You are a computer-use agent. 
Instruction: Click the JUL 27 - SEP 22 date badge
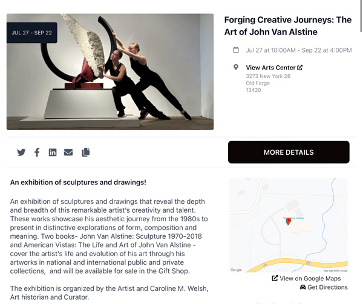(x=31, y=33)
